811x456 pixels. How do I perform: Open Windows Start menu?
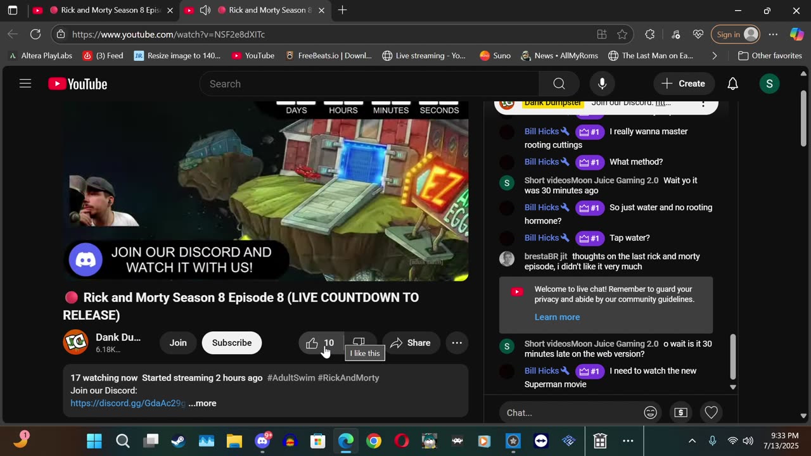94,441
